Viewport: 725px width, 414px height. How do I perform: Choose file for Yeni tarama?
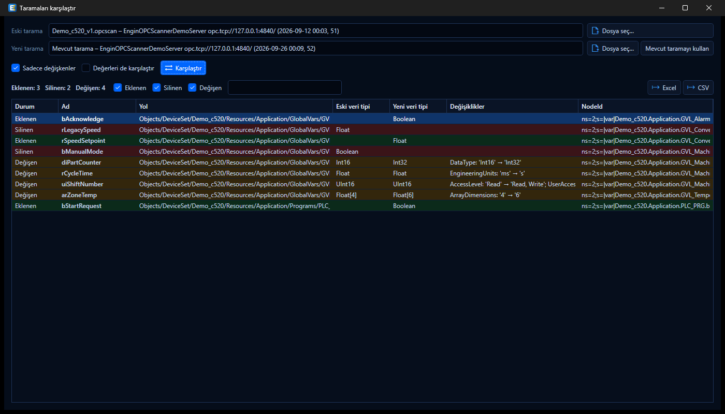(x=613, y=49)
